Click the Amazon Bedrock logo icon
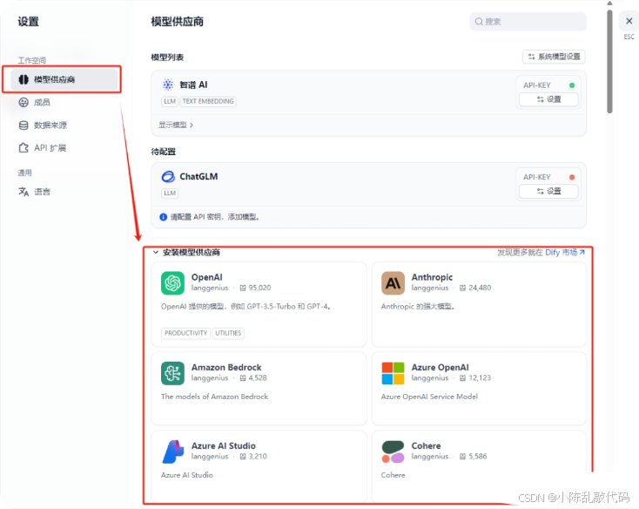The height and width of the screenshot is (509, 639). [172, 373]
